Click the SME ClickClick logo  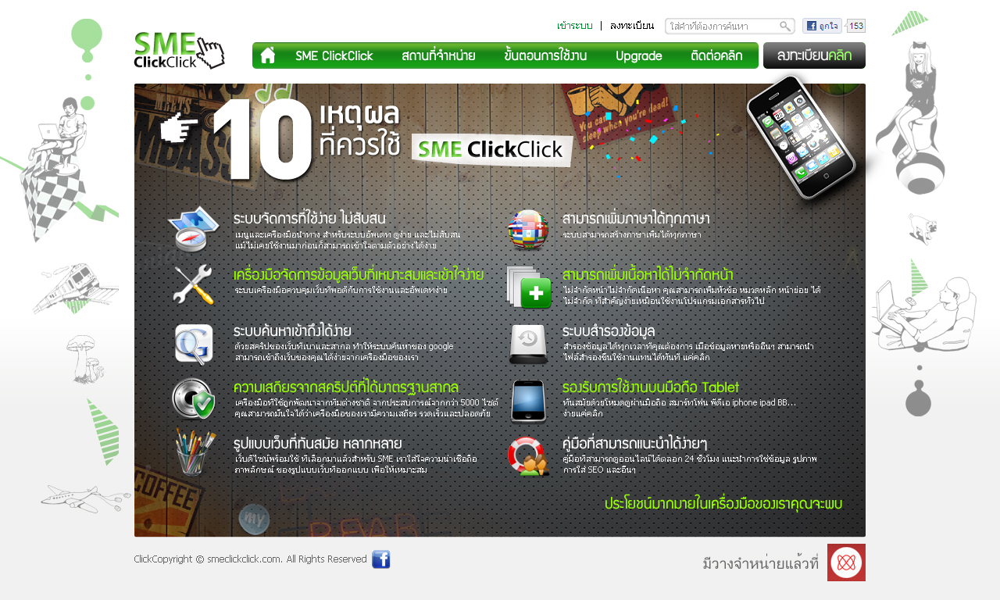[x=179, y=51]
